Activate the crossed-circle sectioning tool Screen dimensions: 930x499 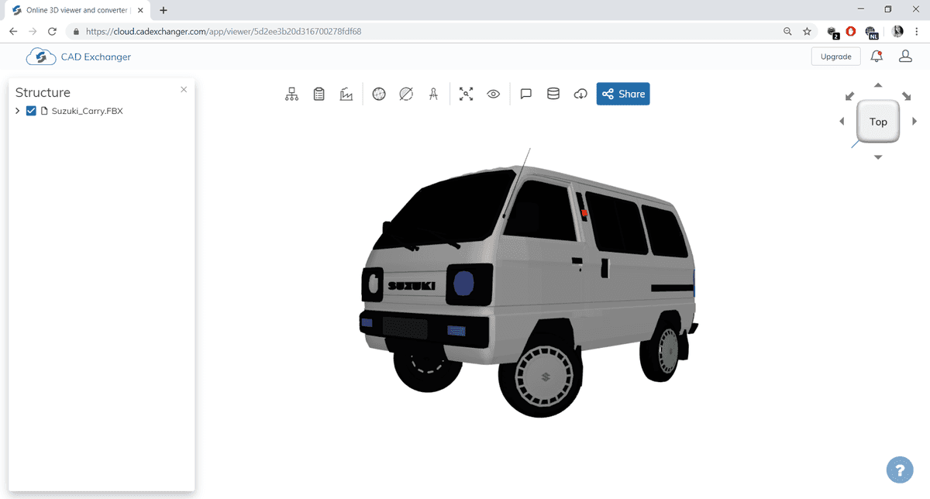406,95
